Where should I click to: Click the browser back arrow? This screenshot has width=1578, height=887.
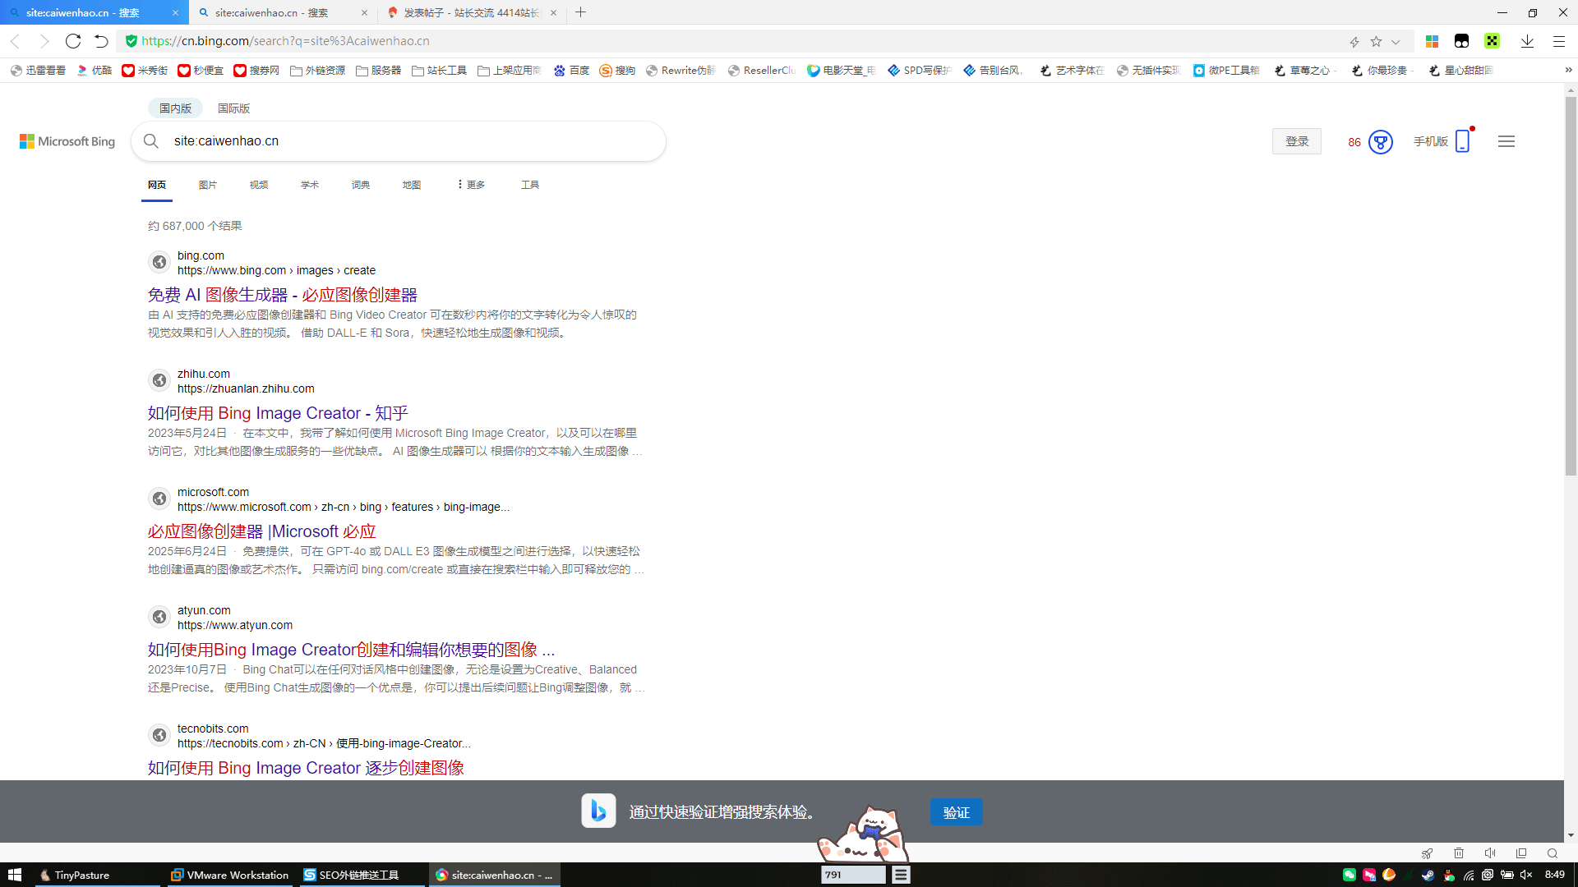[x=15, y=41]
